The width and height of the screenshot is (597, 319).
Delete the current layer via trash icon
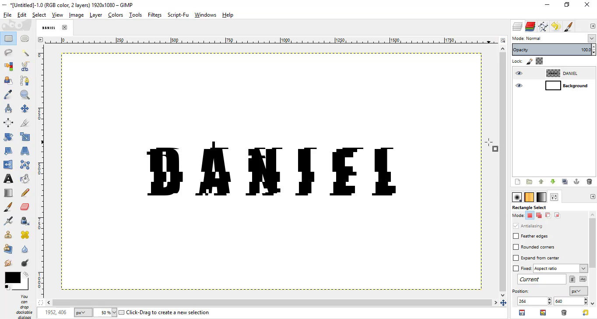[x=589, y=181]
